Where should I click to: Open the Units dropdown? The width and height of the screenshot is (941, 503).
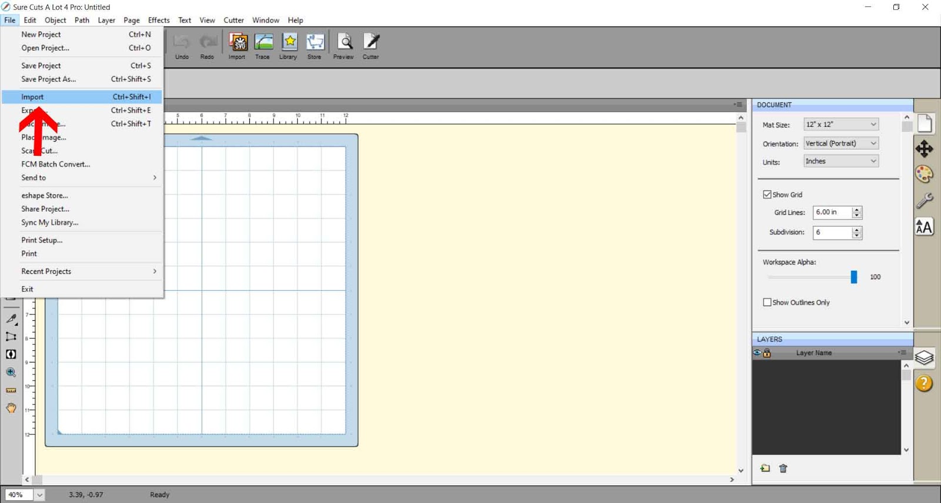coord(841,161)
